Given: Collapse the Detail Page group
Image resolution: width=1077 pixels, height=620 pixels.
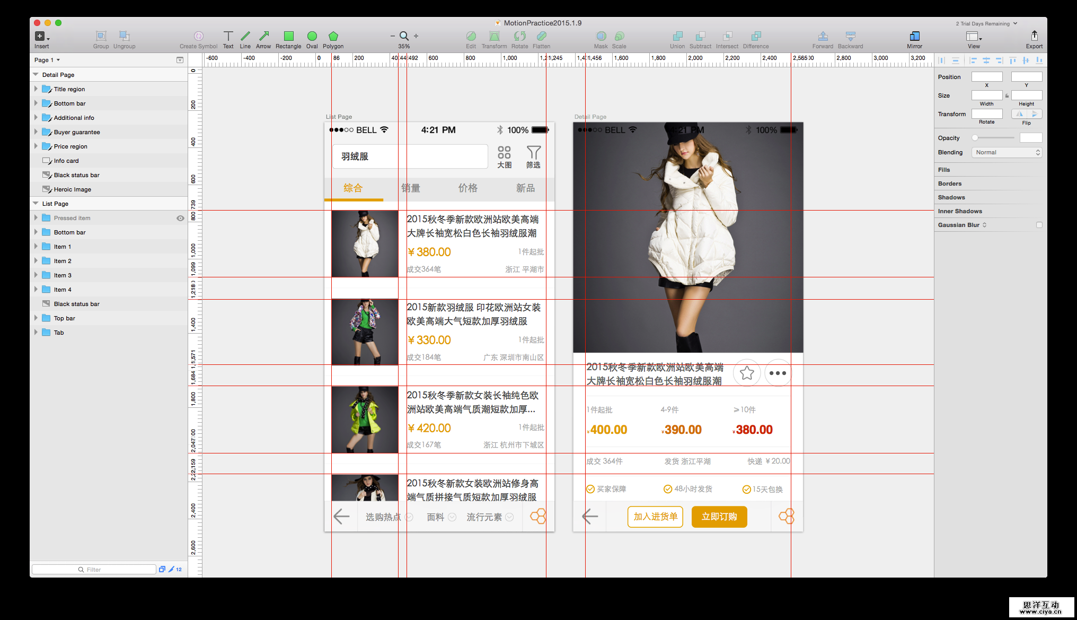Looking at the screenshot, I should (x=35, y=75).
